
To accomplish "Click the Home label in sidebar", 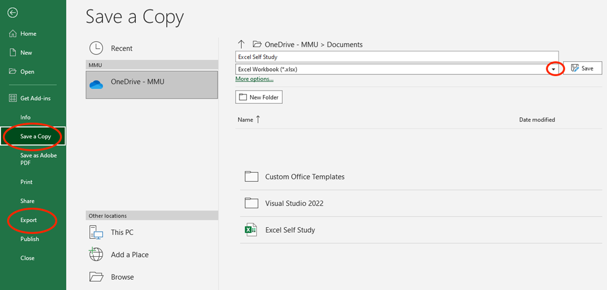I will [x=28, y=33].
